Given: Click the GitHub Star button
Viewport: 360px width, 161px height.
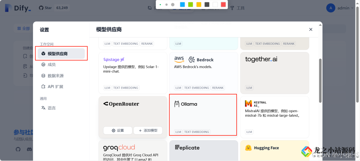Looking at the screenshot, I should tap(45, 8).
